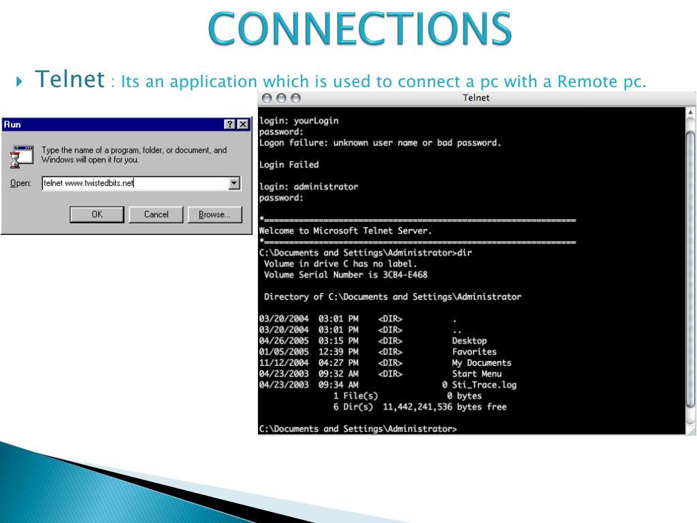This screenshot has width=697, height=523.
Task: Click the 'Directory of C:\Documents and Settings' line
Action: point(393,297)
